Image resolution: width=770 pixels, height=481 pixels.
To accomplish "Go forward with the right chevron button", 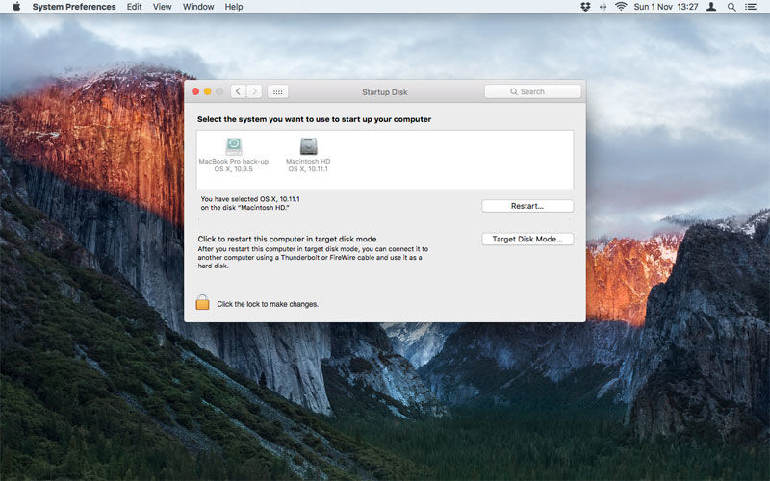I will tap(254, 91).
